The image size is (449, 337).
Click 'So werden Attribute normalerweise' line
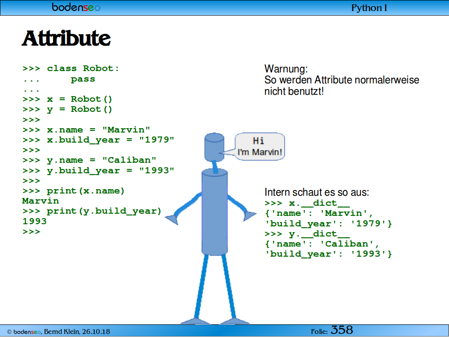[342, 80]
